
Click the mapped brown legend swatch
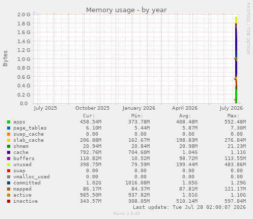[9, 189]
